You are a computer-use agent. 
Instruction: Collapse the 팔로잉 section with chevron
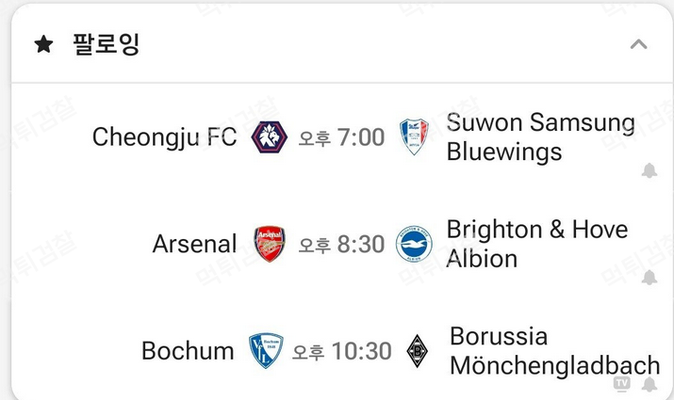639,44
